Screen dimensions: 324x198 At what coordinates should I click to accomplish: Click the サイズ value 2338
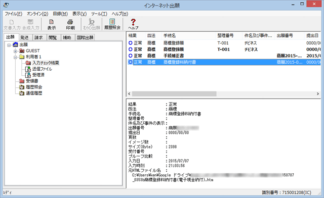point(173,146)
